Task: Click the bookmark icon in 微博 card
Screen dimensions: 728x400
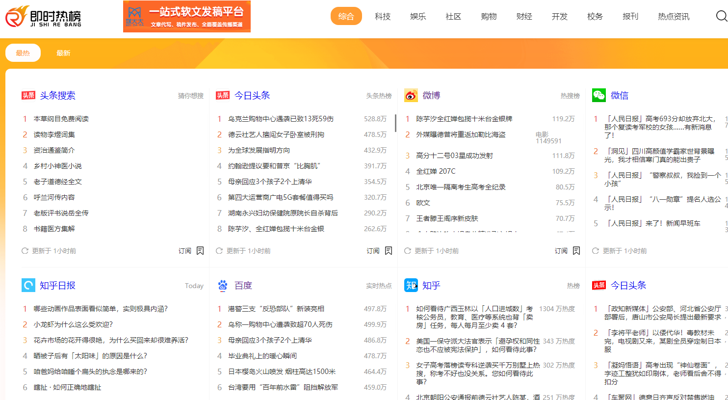Action: tap(576, 251)
